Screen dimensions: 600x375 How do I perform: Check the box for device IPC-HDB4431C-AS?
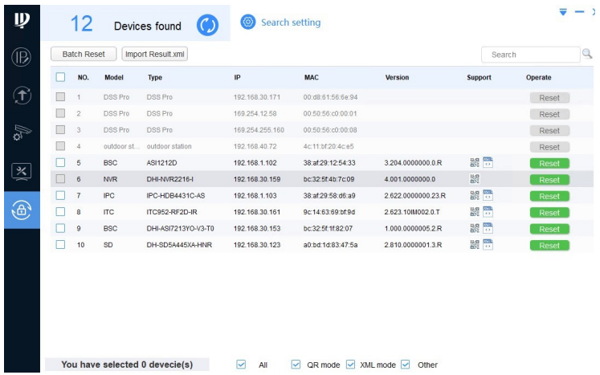[60, 196]
